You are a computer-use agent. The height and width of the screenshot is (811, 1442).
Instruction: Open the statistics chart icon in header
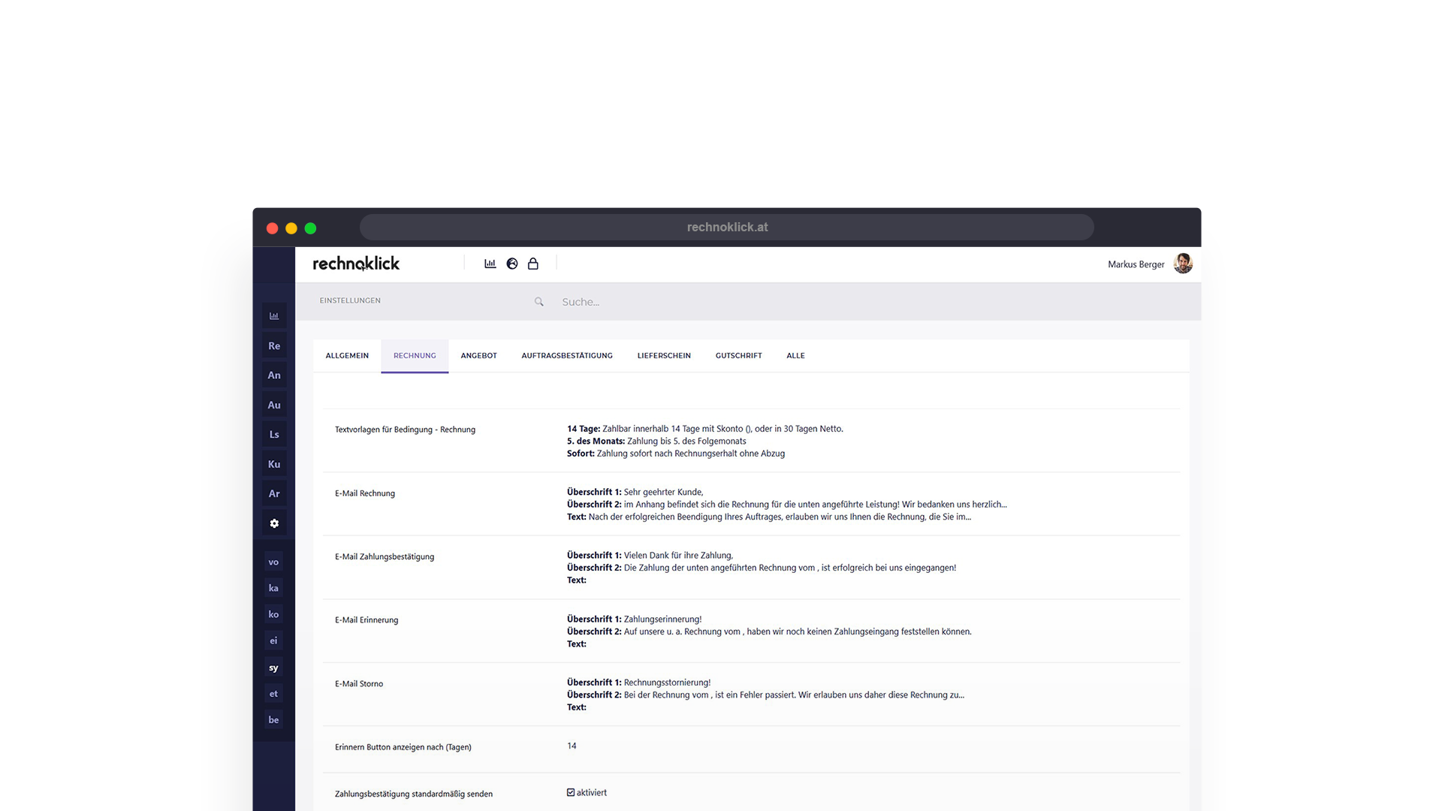490,264
